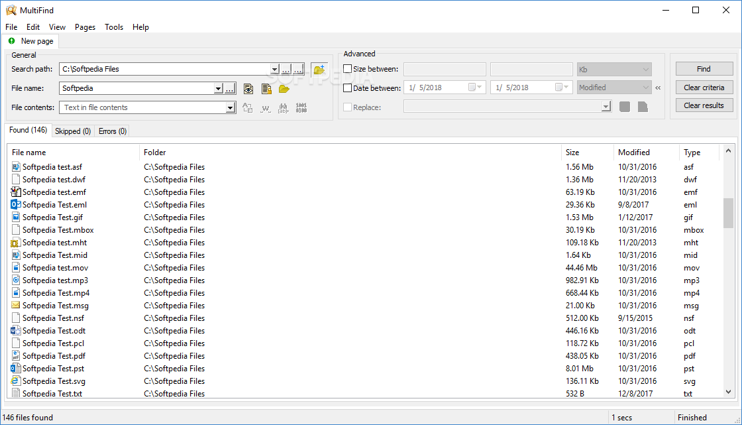Open the Replace text dropdown arrow
The width and height of the screenshot is (742, 425).
[606, 107]
